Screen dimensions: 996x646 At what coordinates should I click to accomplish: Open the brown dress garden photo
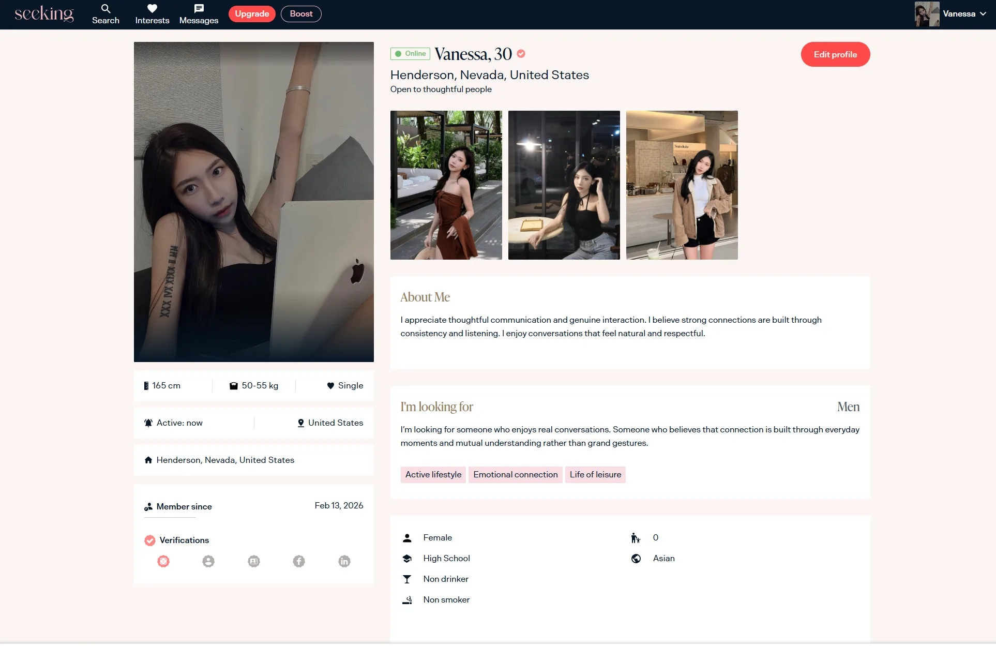tap(446, 185)
